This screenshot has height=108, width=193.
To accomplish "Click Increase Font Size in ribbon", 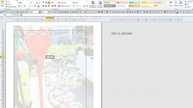I will [37, 3].
